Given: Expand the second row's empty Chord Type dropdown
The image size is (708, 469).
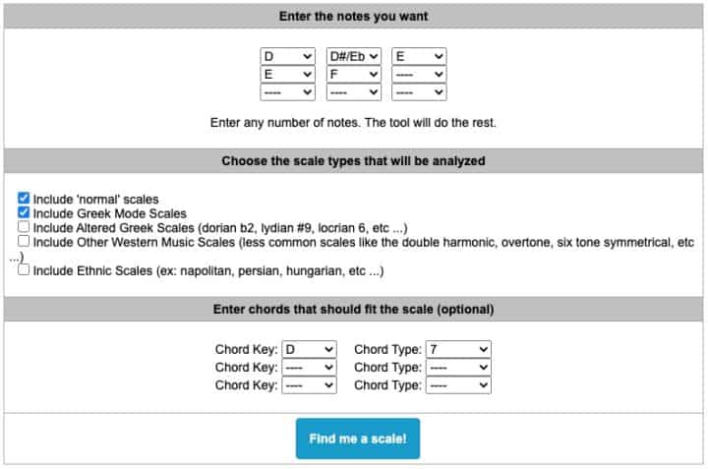Looking at the screenshot, I should pos(457,367).
